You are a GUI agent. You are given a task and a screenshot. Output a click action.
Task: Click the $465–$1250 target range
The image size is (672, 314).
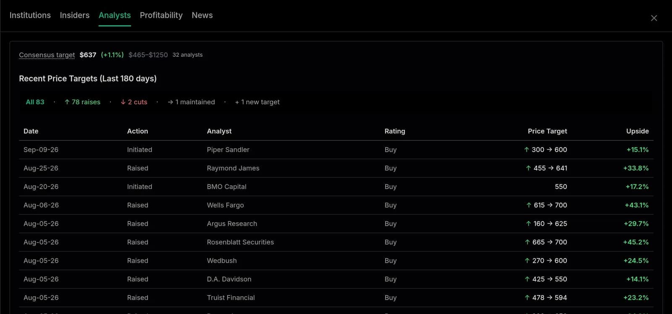coord(148,55)
